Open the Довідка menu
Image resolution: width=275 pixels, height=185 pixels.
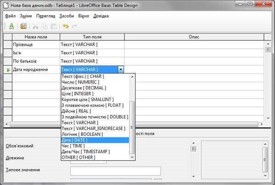101,16
